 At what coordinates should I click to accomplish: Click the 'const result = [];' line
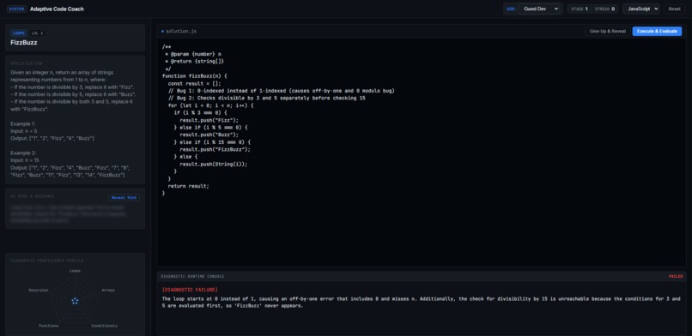click(194, 83)
